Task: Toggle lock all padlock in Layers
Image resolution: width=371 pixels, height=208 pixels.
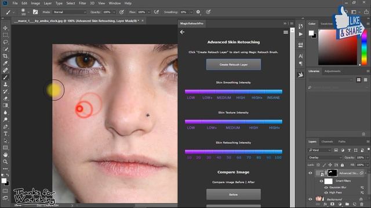Action: coord(342,165)
